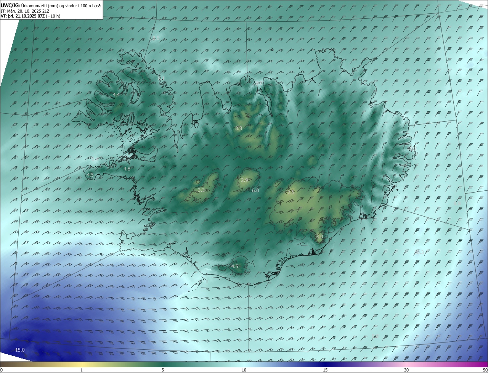Click the 3.0 value label near the southeast coast
The height and width of the screenshot is (373, 488).
(x=319, y=237)
